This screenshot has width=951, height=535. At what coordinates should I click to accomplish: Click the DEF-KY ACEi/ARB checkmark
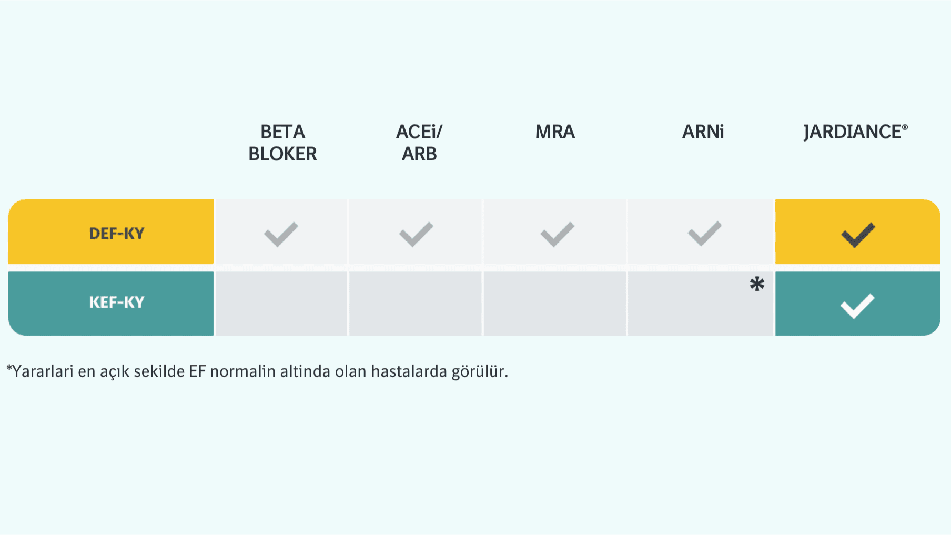pos(416,234)
